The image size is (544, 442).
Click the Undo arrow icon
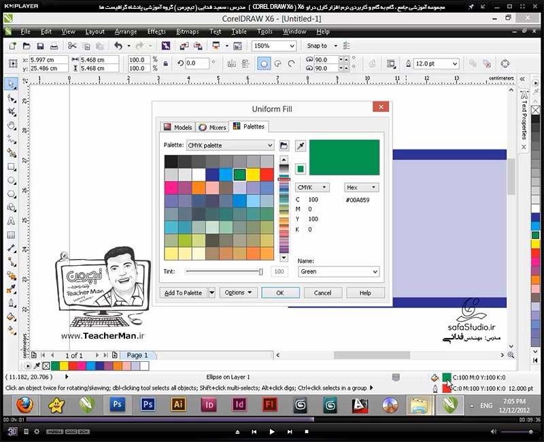[118, 46]
